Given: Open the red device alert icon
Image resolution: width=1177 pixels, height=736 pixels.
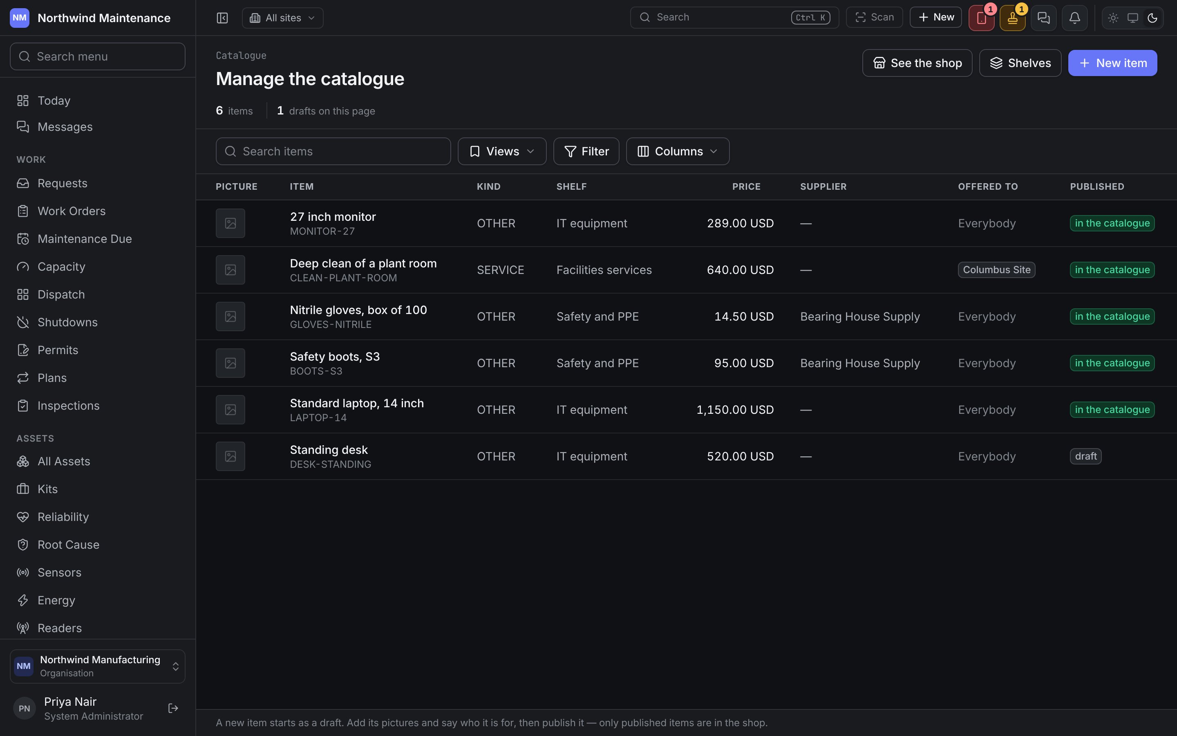Looking at the screenshot, I should click(x=981, y=18).
